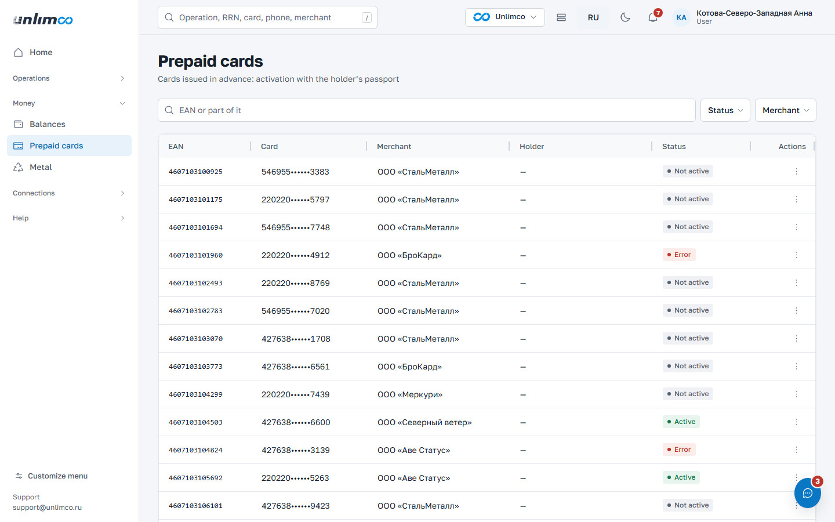Expand the Help sidebar section

(x=69, y=218)
